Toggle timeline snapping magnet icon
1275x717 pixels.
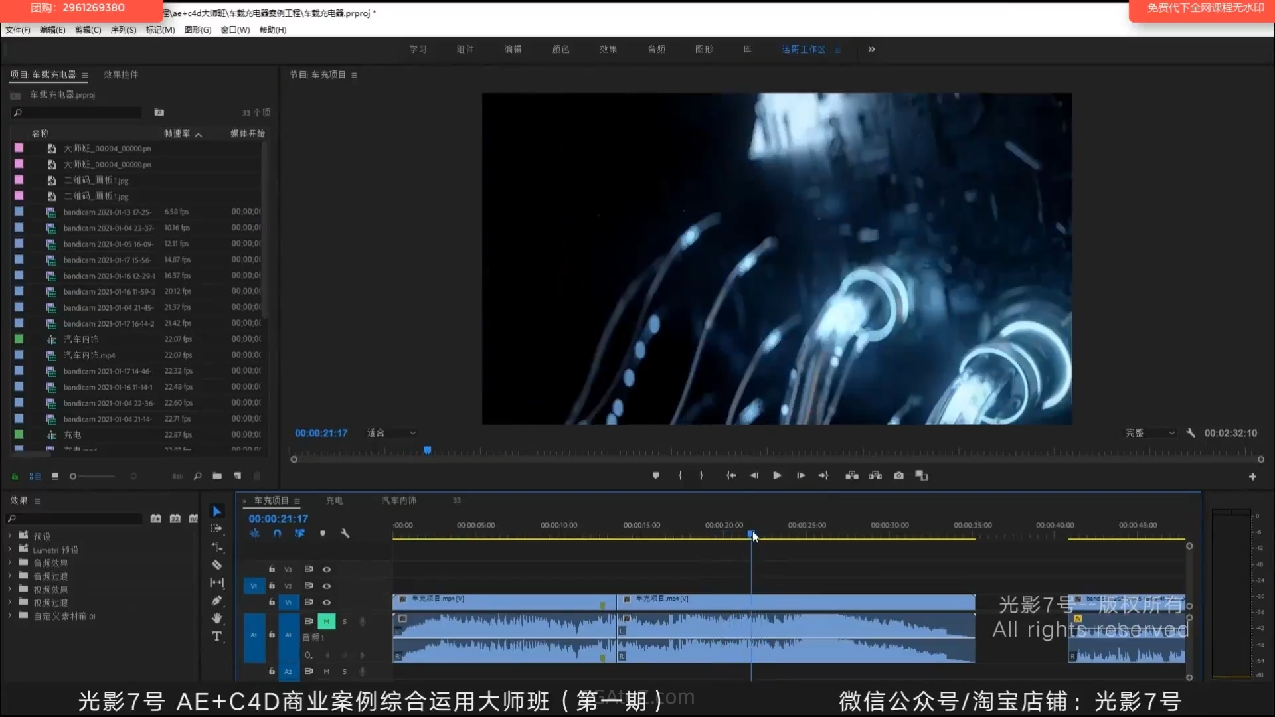[277, 533]
